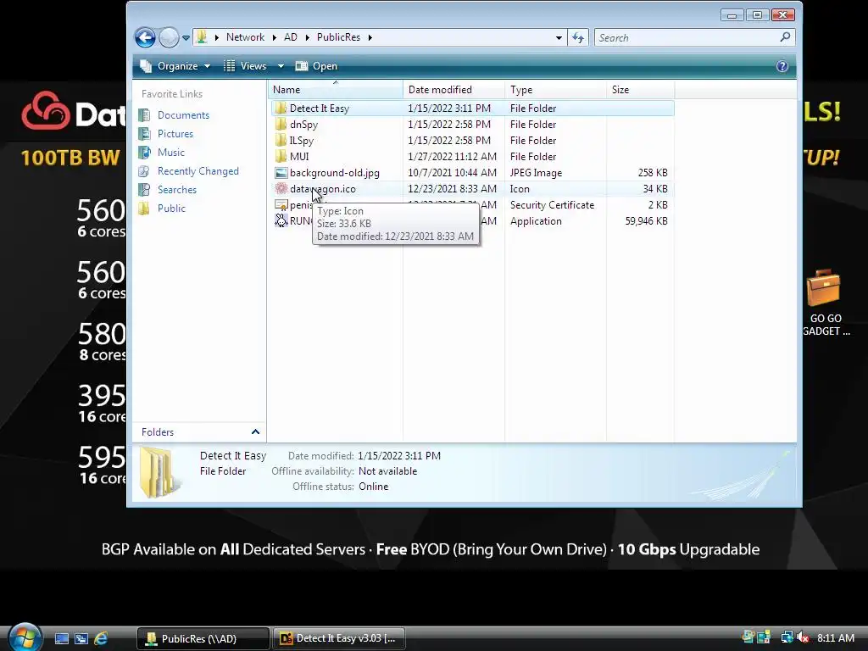The image size is (868, 651).
Task: Expand the arrow after PublicRes breadcrumb
Action: 370,37
